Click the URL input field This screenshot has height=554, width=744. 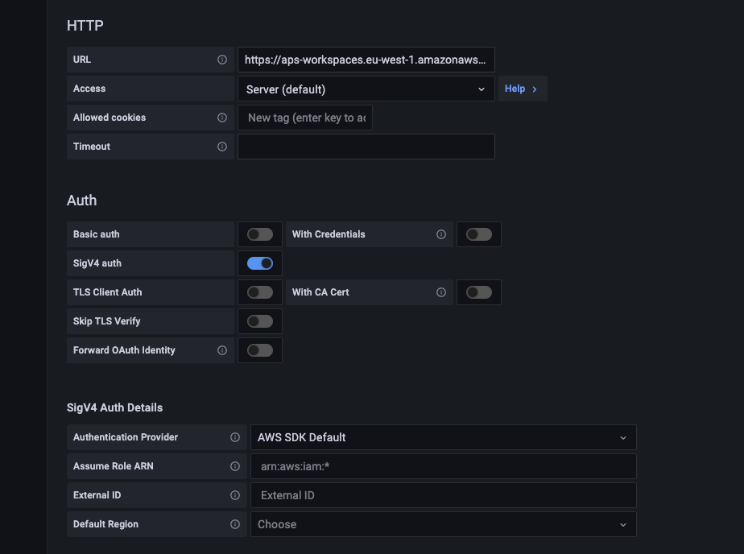click(366, 59)
